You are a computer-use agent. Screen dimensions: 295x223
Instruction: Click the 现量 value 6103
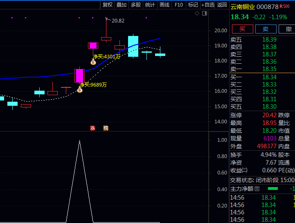270,138
